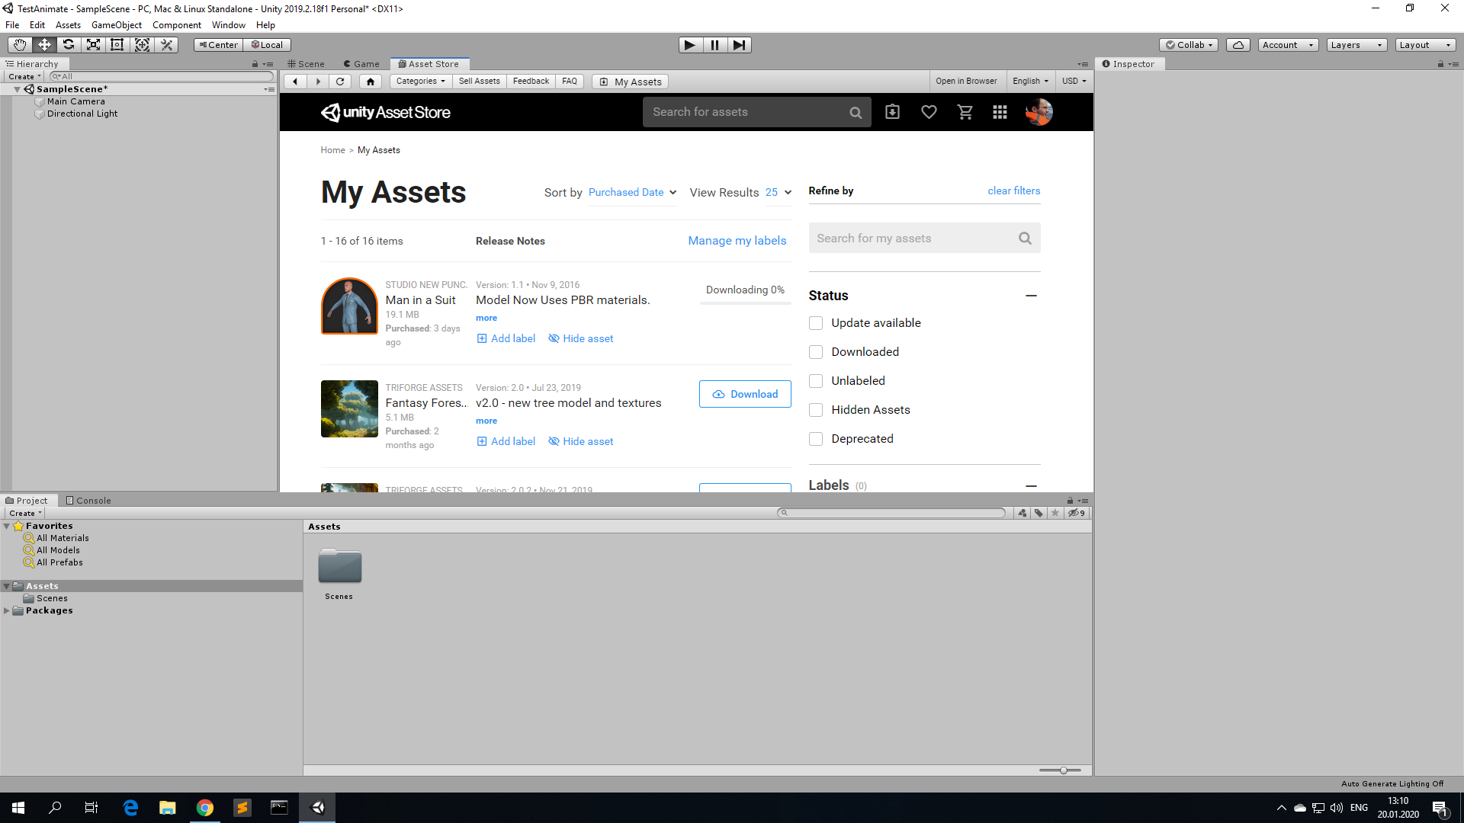
Task: Open the English language dropdown
Action: (x=1031, y=82)
